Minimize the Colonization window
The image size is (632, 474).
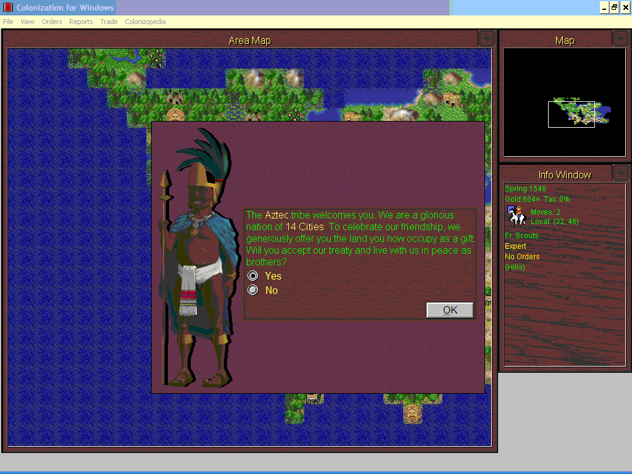click(604, 7)
